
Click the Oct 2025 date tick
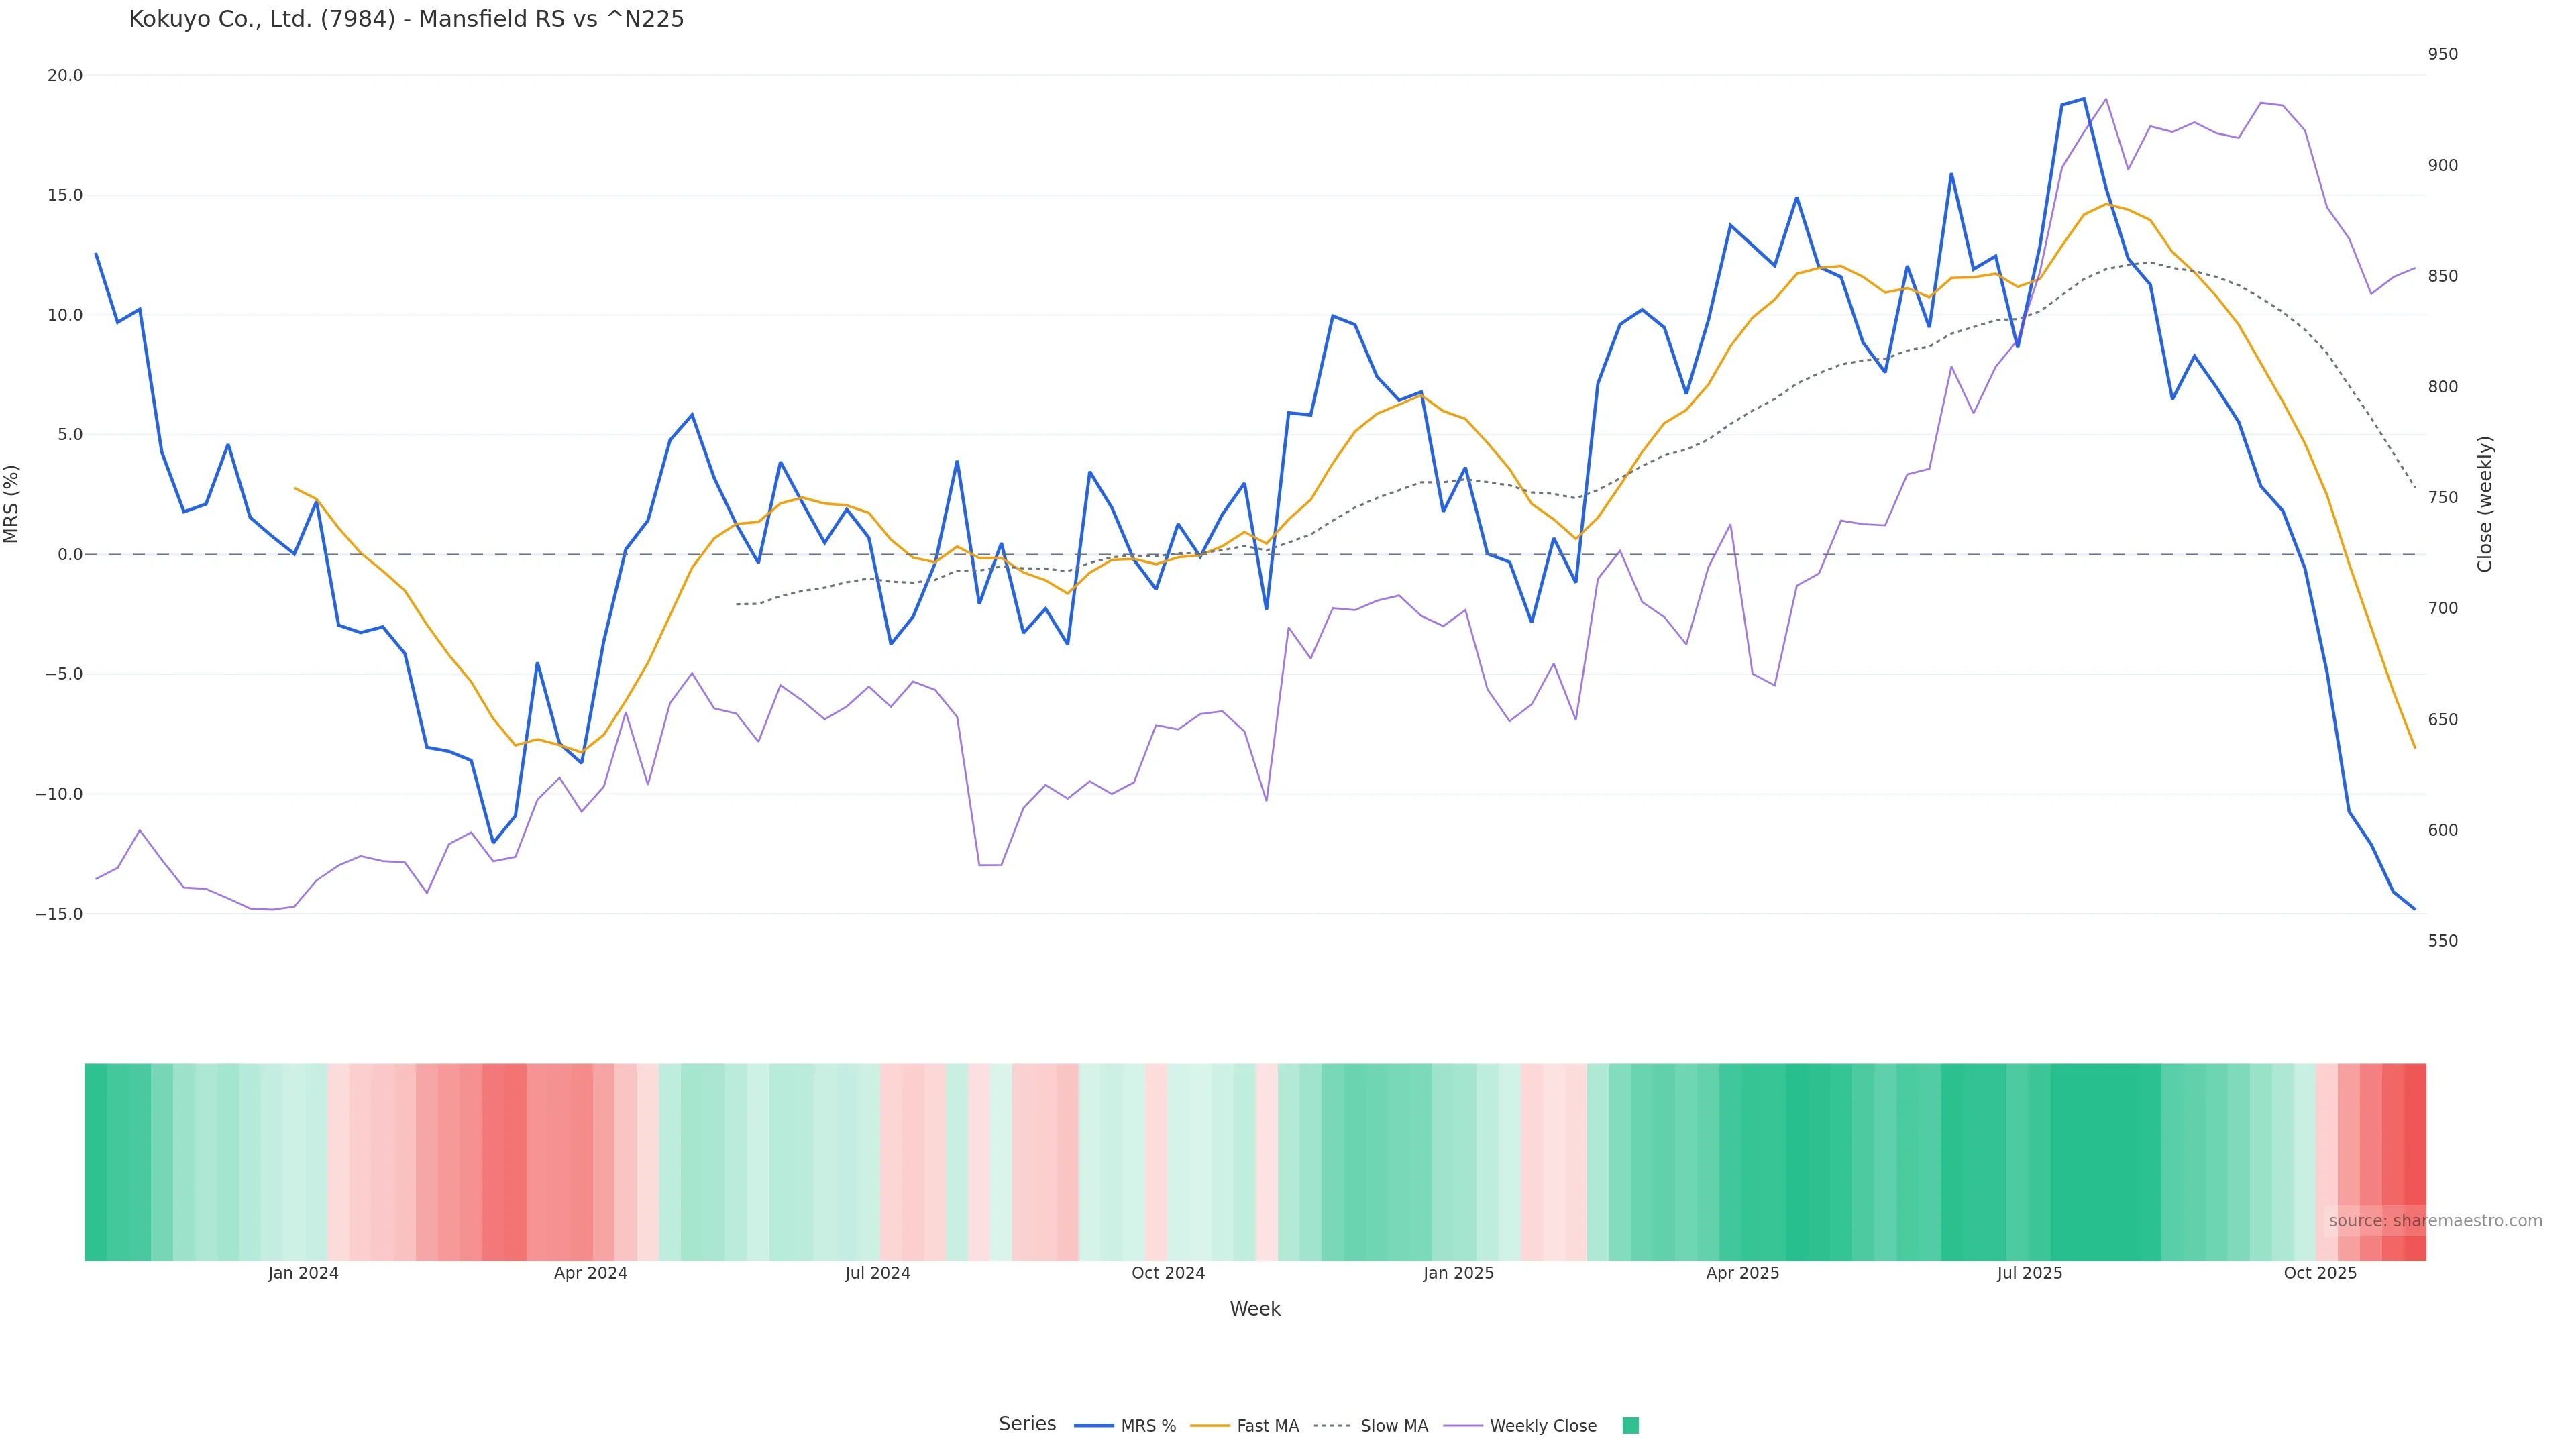2320,1273
